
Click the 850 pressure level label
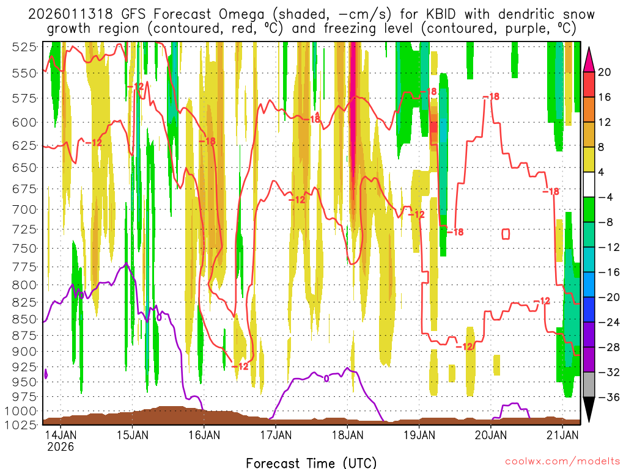coord(24,319)
